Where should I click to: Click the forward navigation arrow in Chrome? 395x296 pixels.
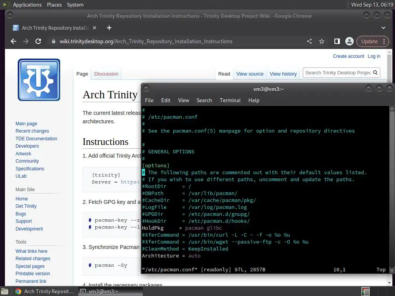click(x=26, y=41)
